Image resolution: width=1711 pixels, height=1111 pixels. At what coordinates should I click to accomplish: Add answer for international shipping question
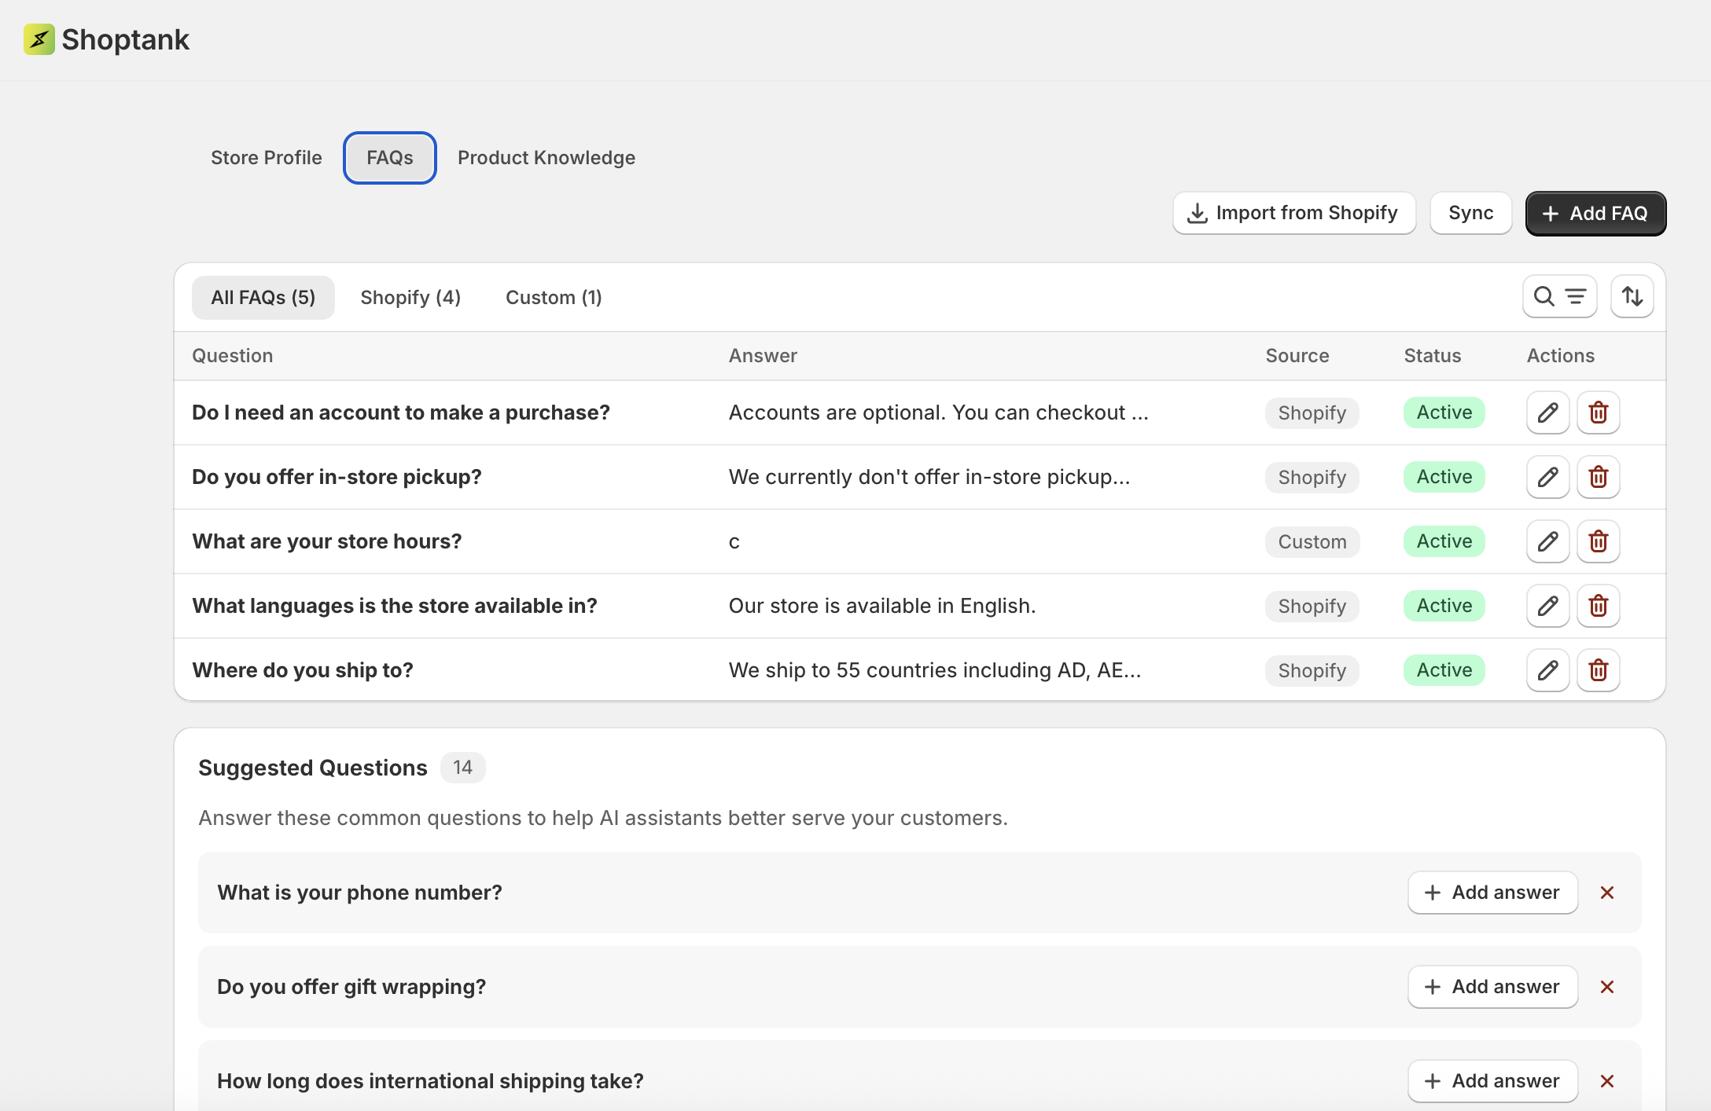[1492, 1081]
